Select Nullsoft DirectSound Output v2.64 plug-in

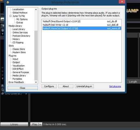82,21
